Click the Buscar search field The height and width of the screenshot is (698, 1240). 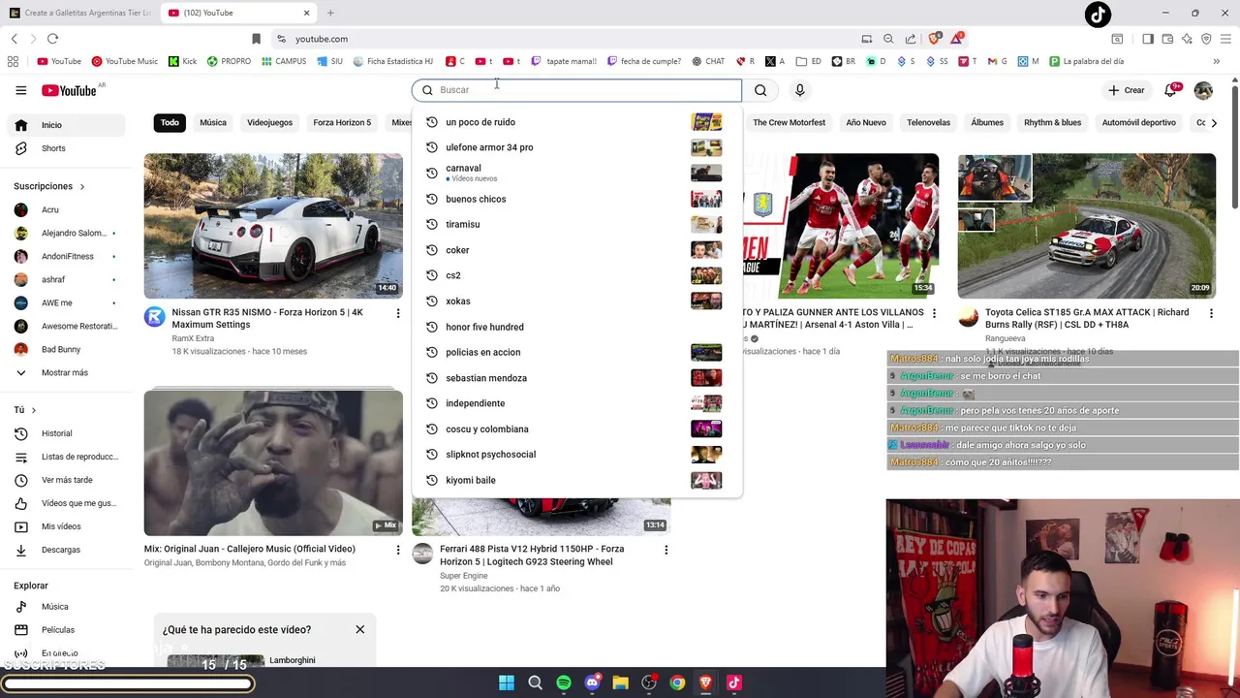(x=577, y=90)
